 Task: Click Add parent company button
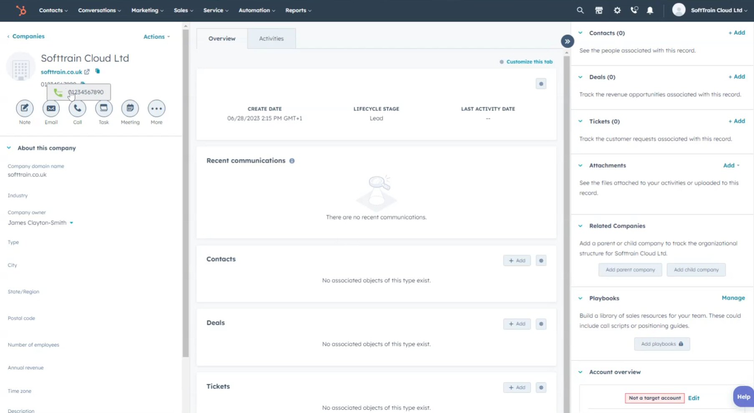630,270
